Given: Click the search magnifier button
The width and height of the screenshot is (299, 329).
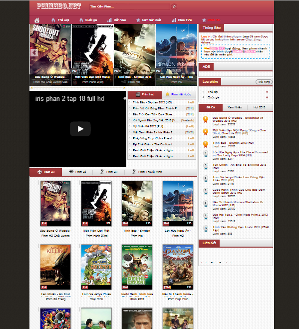Looking at the screenshot, I should click(174, 6).
